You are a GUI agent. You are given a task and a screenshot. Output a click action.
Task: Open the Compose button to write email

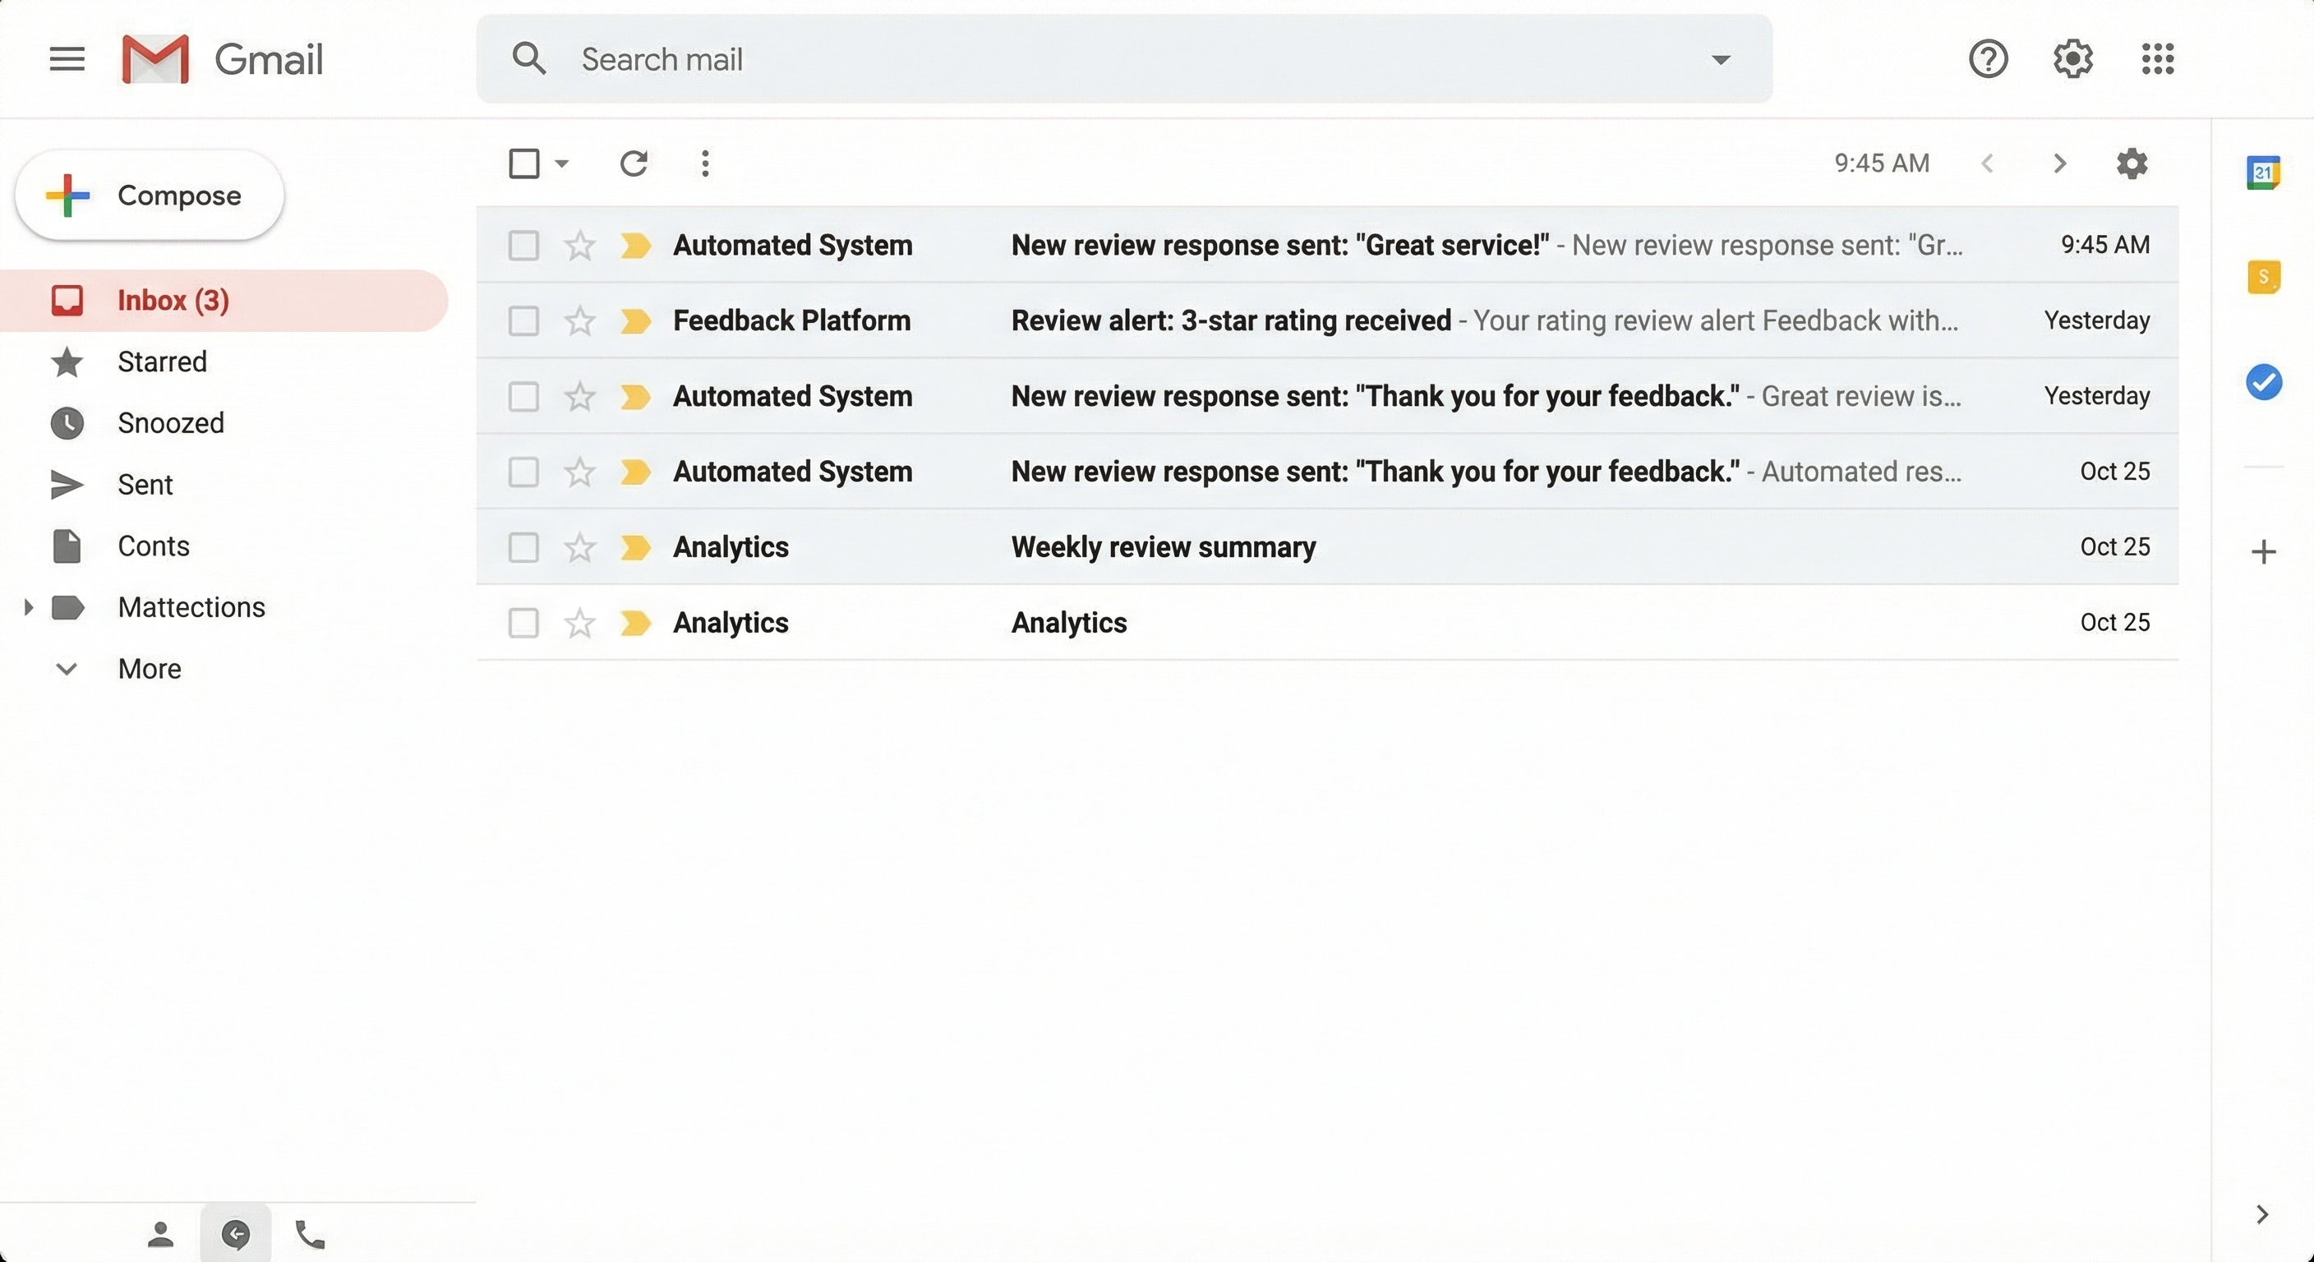pos(149,195)
